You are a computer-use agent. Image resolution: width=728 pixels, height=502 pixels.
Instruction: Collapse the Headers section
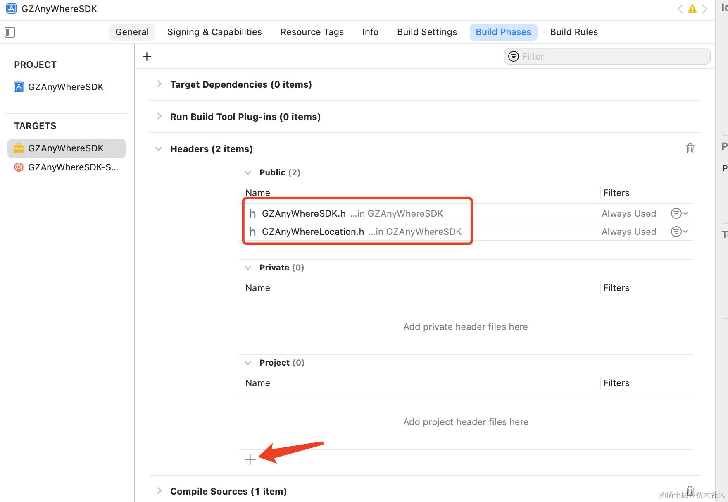tap(159, 149)
